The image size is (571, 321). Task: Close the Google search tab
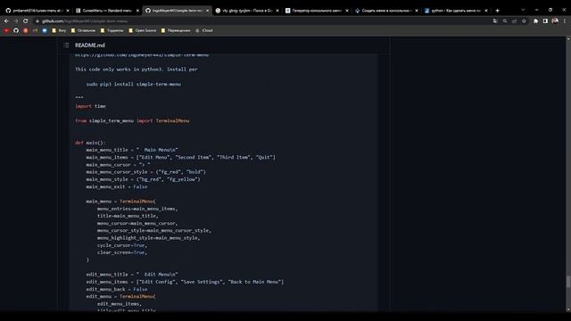click(277, 11)
